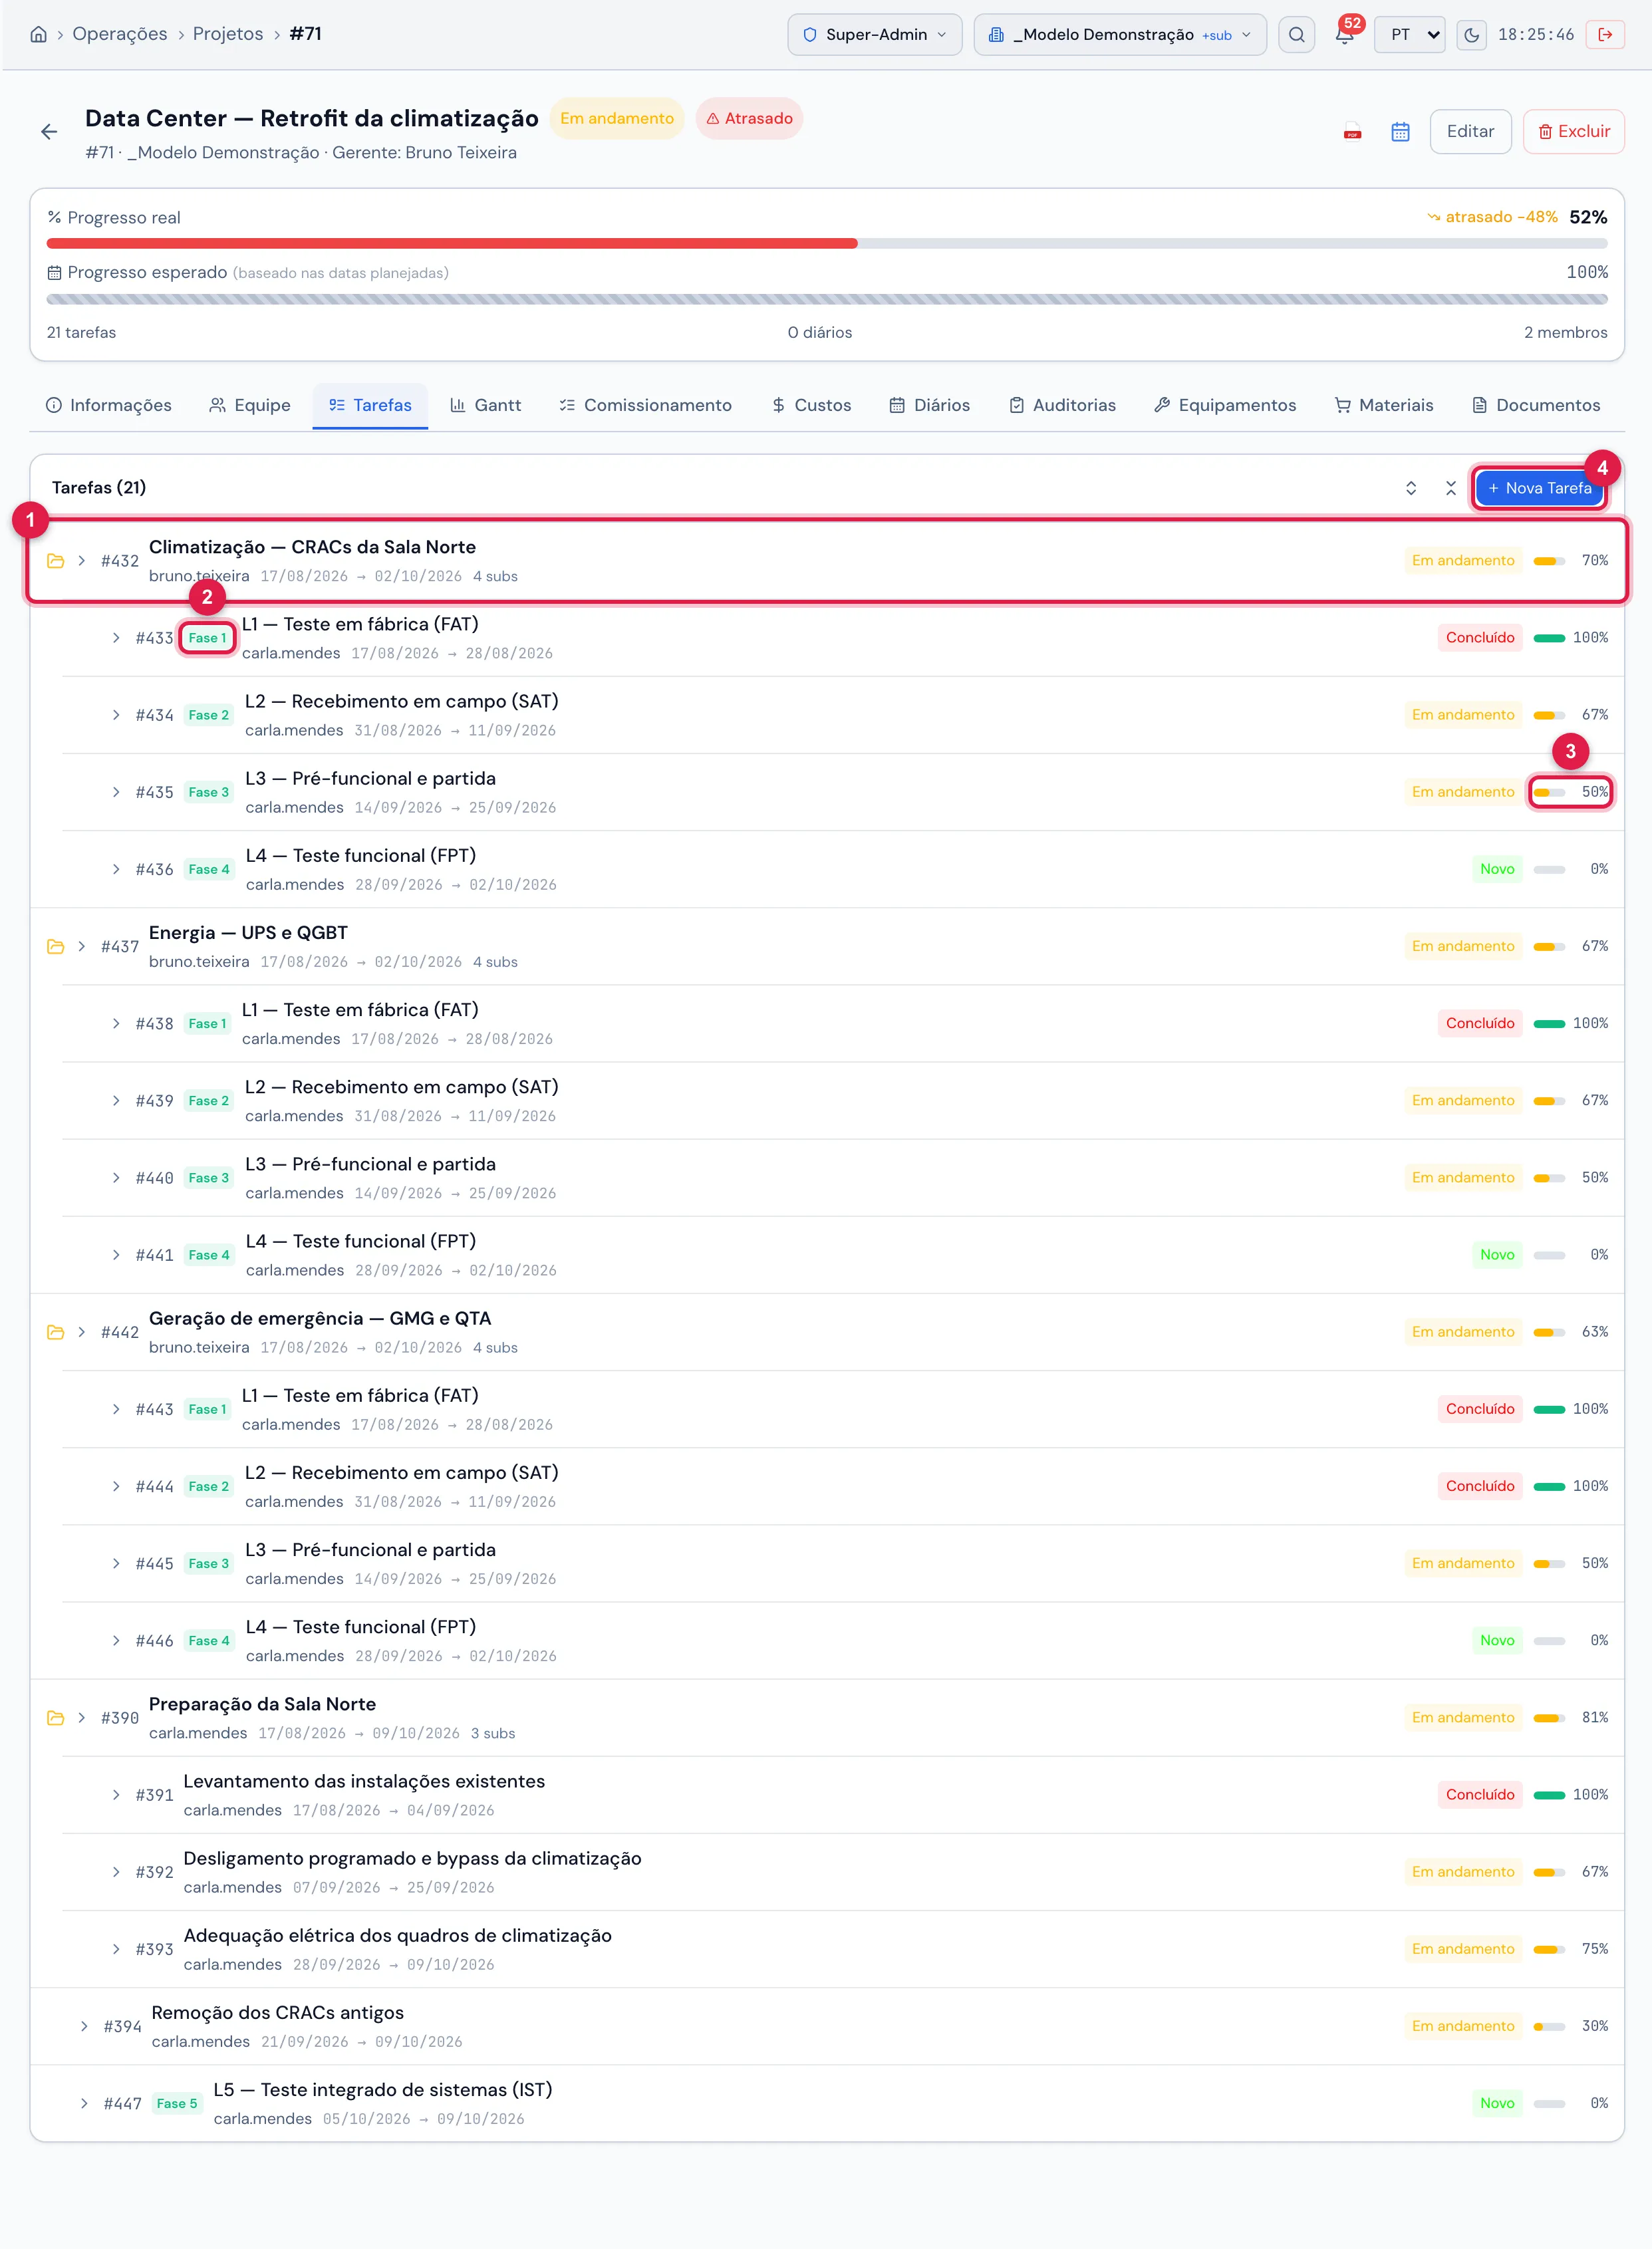1652x2249 pixels.
Task: Expand task #447 L5 chevron
Action: [x=84, y=2104]
